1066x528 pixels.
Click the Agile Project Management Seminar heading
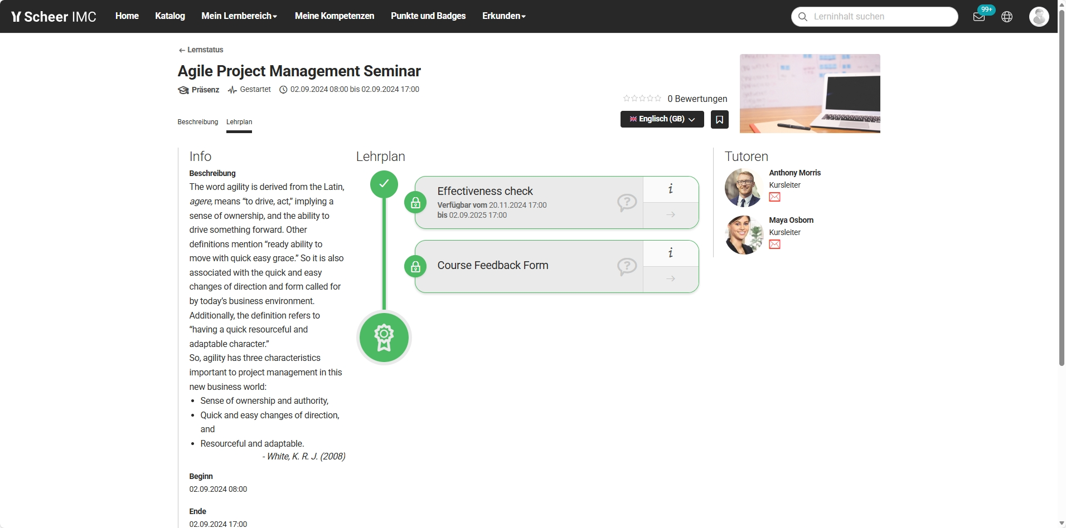pyautogui.click(x=299, y=71)
